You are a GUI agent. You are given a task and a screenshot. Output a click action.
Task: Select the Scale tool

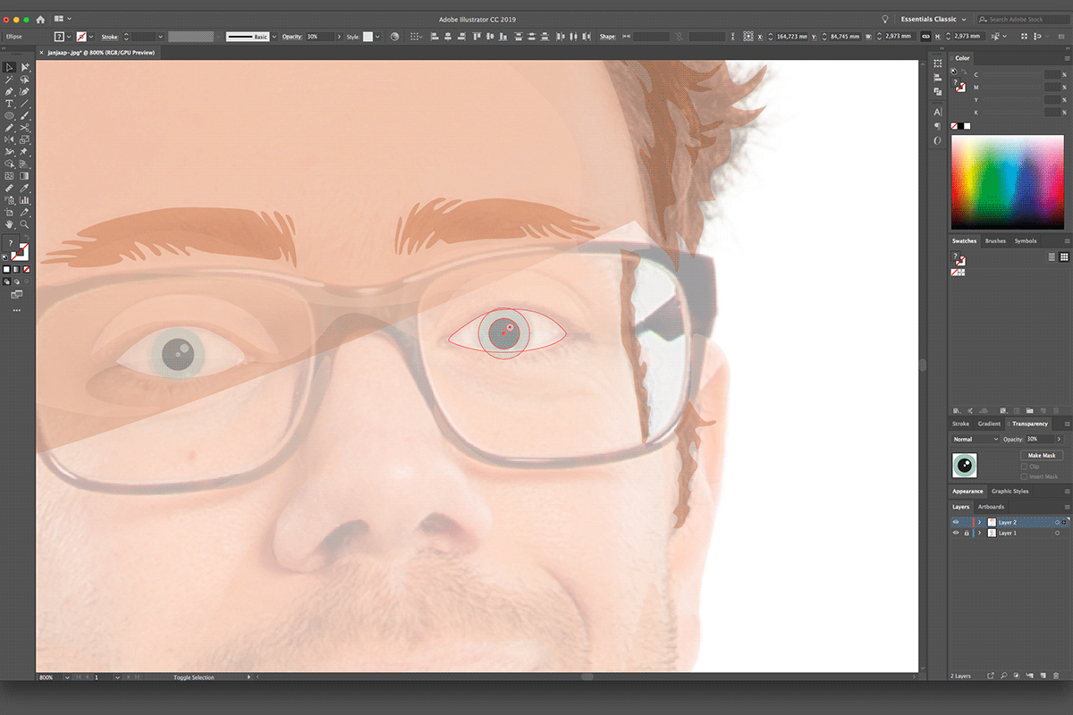(x=25, y=140)
